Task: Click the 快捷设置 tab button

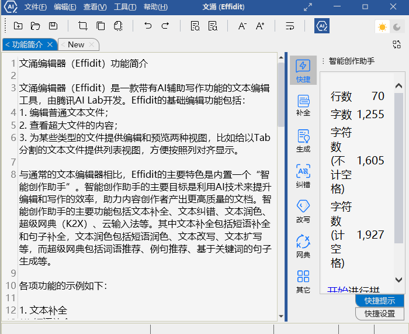Action: click(x=380, y=314)
